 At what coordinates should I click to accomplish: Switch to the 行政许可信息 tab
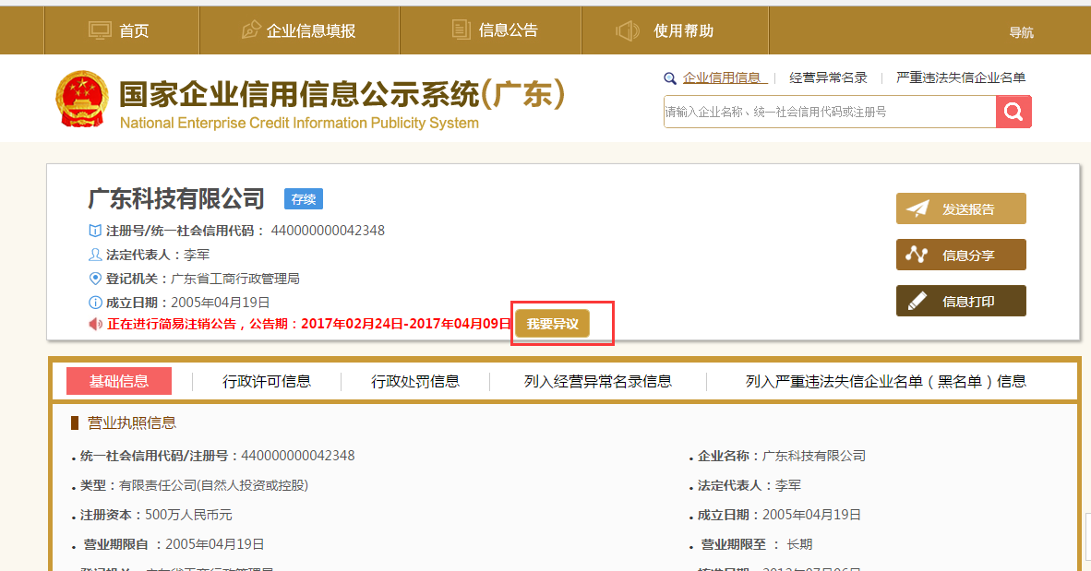[267, 381]
